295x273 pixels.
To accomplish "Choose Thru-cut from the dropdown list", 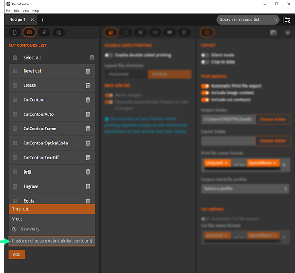I will pos(52,209).
